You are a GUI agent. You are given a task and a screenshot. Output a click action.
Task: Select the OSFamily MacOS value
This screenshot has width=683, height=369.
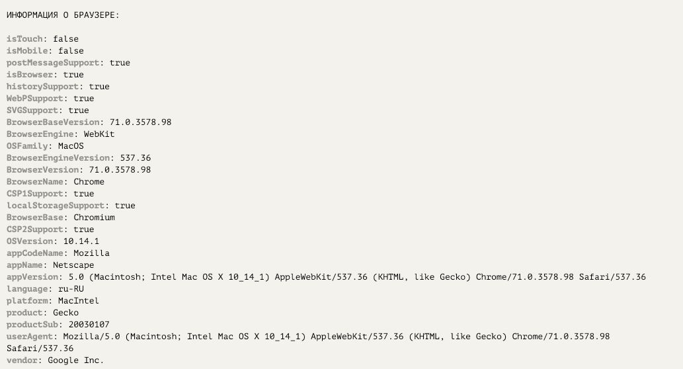point(71,146)
